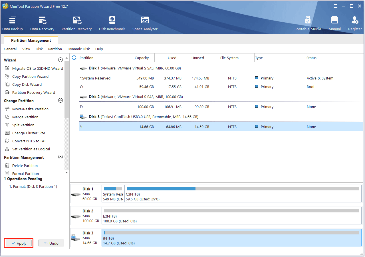Select the Disk 1 header row in the list
Viewport: 365px width, 257px height.
point(221,68)
